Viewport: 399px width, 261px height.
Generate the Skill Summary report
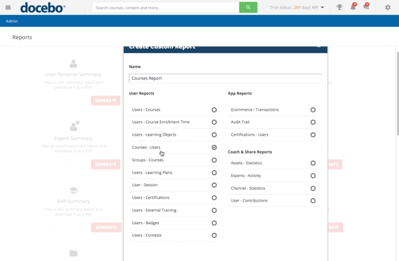click(x=106, y=227)
